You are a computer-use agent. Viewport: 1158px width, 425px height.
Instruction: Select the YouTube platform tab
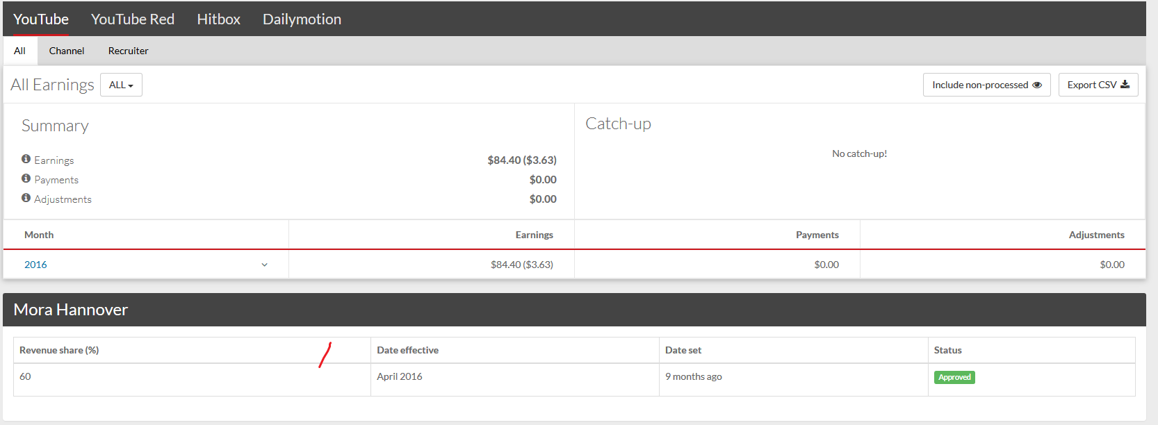pos(40,19)
